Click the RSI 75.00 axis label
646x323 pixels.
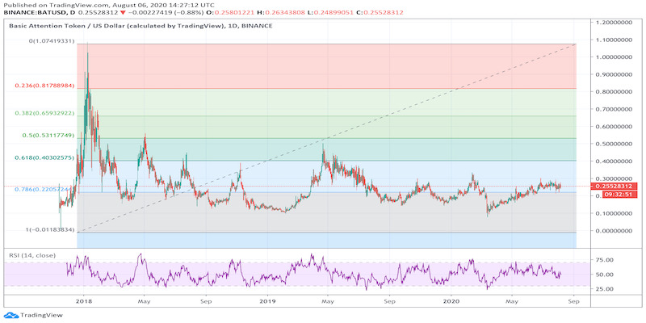(x=603, y=259)
